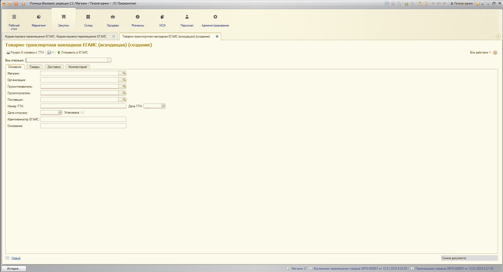The height and width of the screenshot is (272, 503).
Task: Open selection list for Магазин field
Action: pyautogui.click(x=121, y=73)
